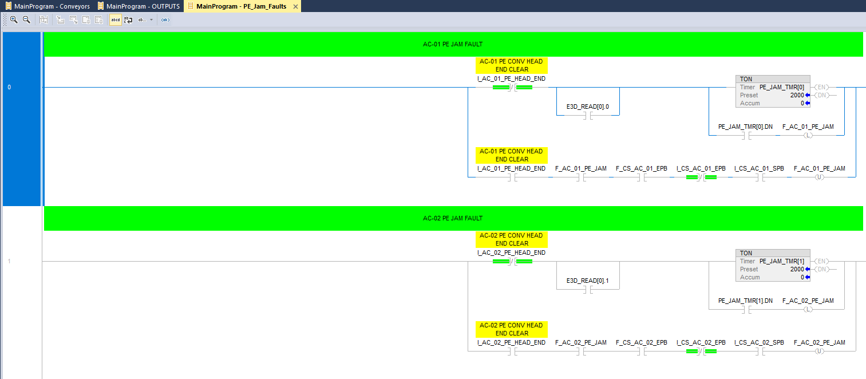
Task: Open the 'ab...' dropdown arrow in toolbar
Action: point(151,19)
